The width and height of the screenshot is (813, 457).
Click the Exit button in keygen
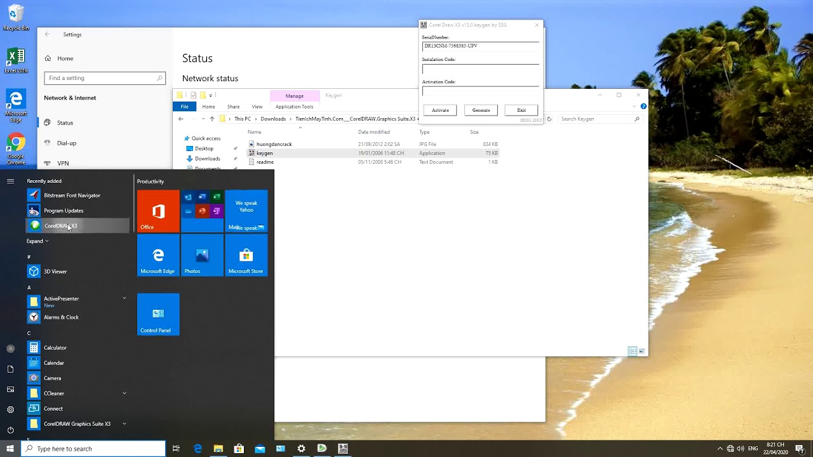pos(521,110)
